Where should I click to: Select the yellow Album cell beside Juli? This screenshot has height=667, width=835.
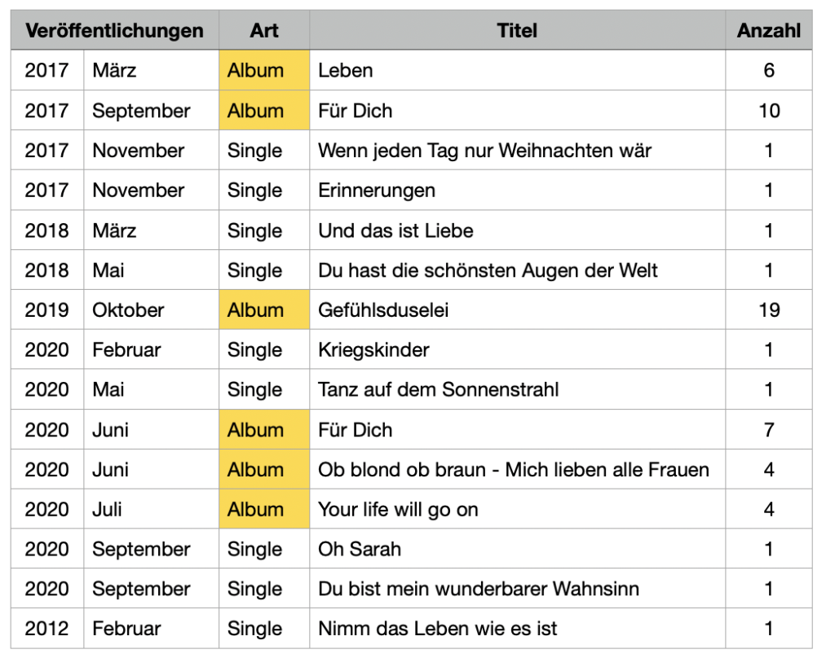point(264,509)
